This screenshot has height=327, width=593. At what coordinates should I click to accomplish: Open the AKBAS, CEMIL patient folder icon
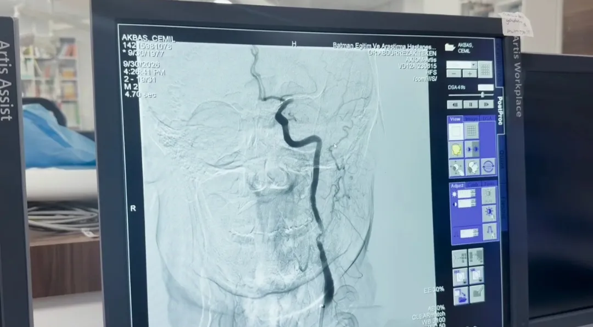tap(450, 47)
